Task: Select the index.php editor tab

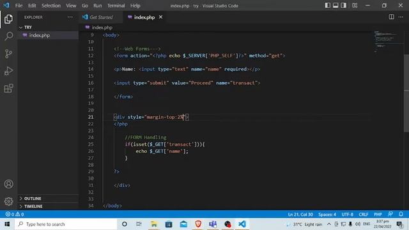Action: [x=144, y=17]
